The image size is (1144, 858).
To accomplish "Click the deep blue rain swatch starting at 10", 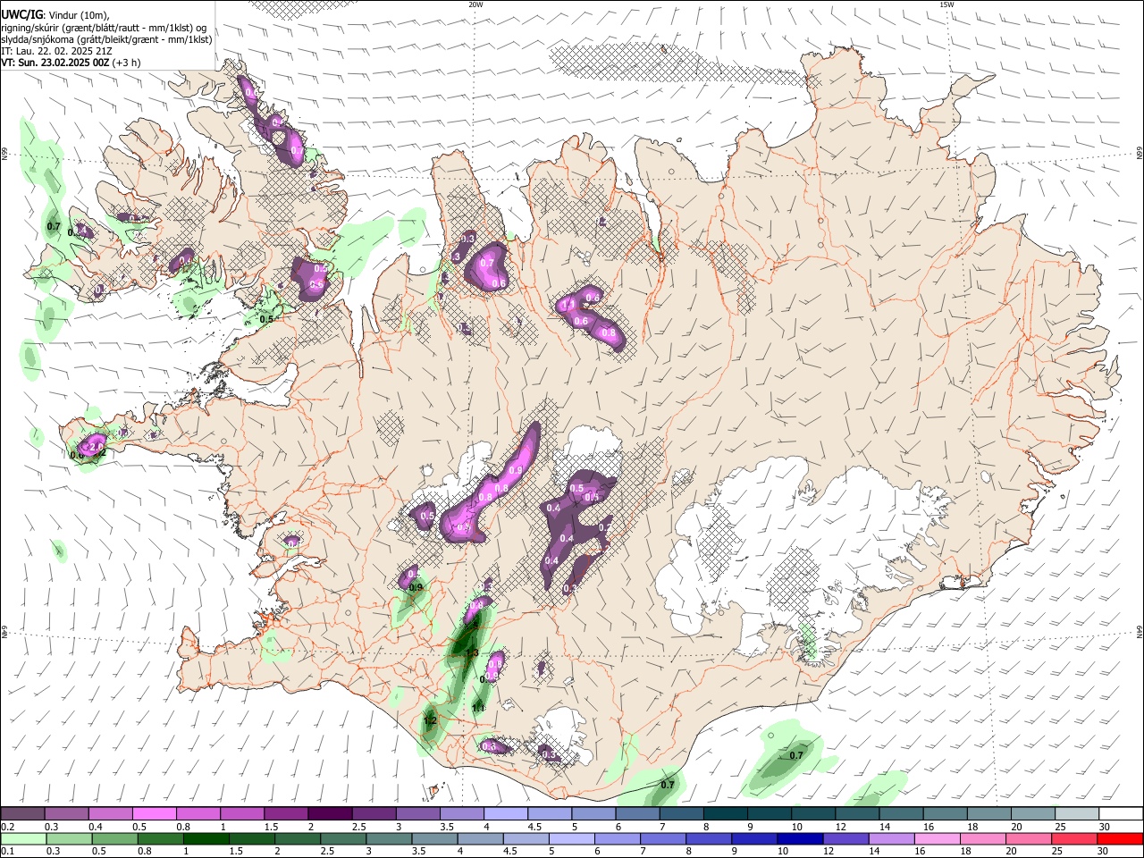I will click(x=800, y=838).
